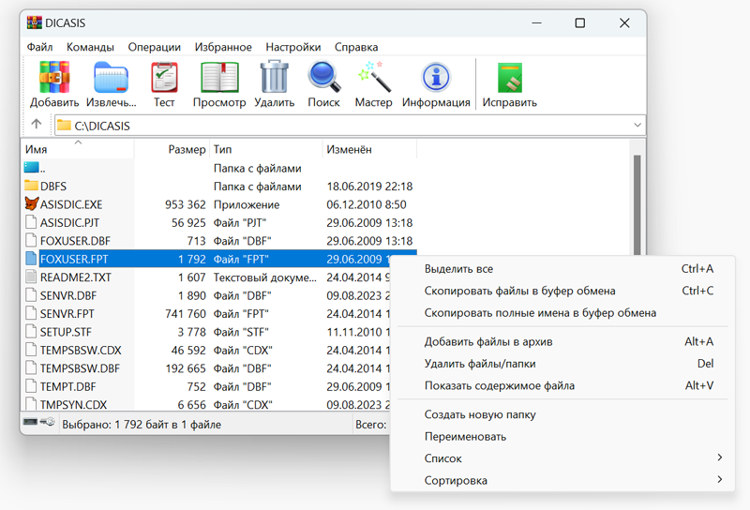Select Переименовать in the context menu

[465, 437]
